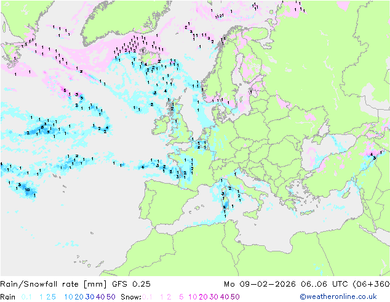
Task: Click the snow legend value 30
Action: pos(214,297)
